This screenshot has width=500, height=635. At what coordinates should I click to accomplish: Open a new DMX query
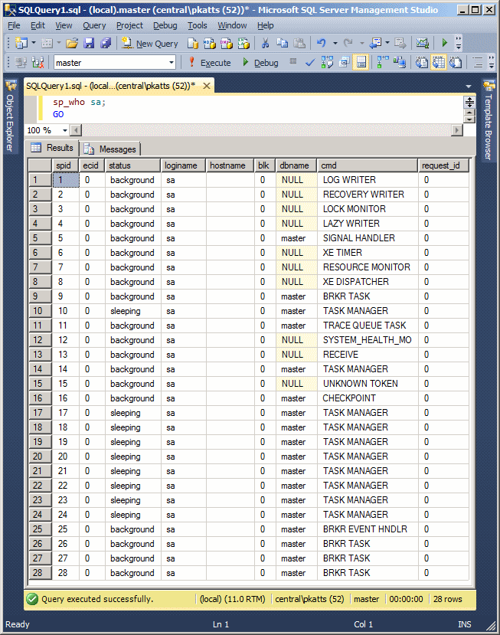[x=227, y=43]
